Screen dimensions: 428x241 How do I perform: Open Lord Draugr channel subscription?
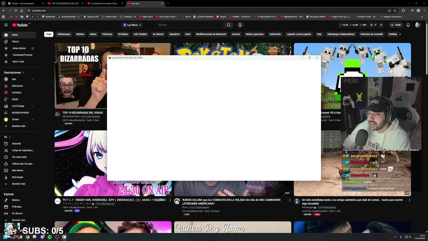[x=18, y=106]
